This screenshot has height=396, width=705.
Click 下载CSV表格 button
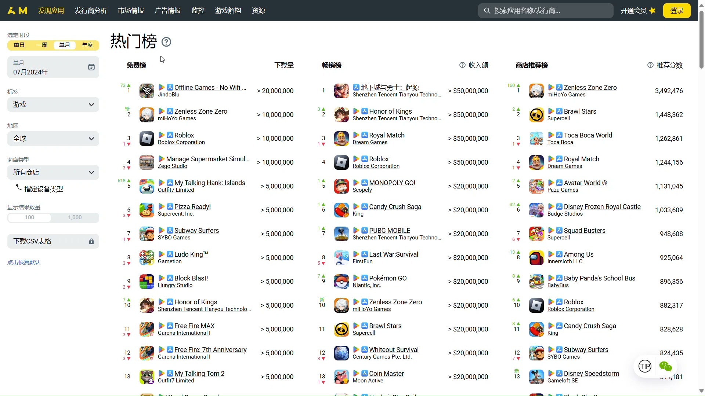pyautogui.click(x=53, y=241)
